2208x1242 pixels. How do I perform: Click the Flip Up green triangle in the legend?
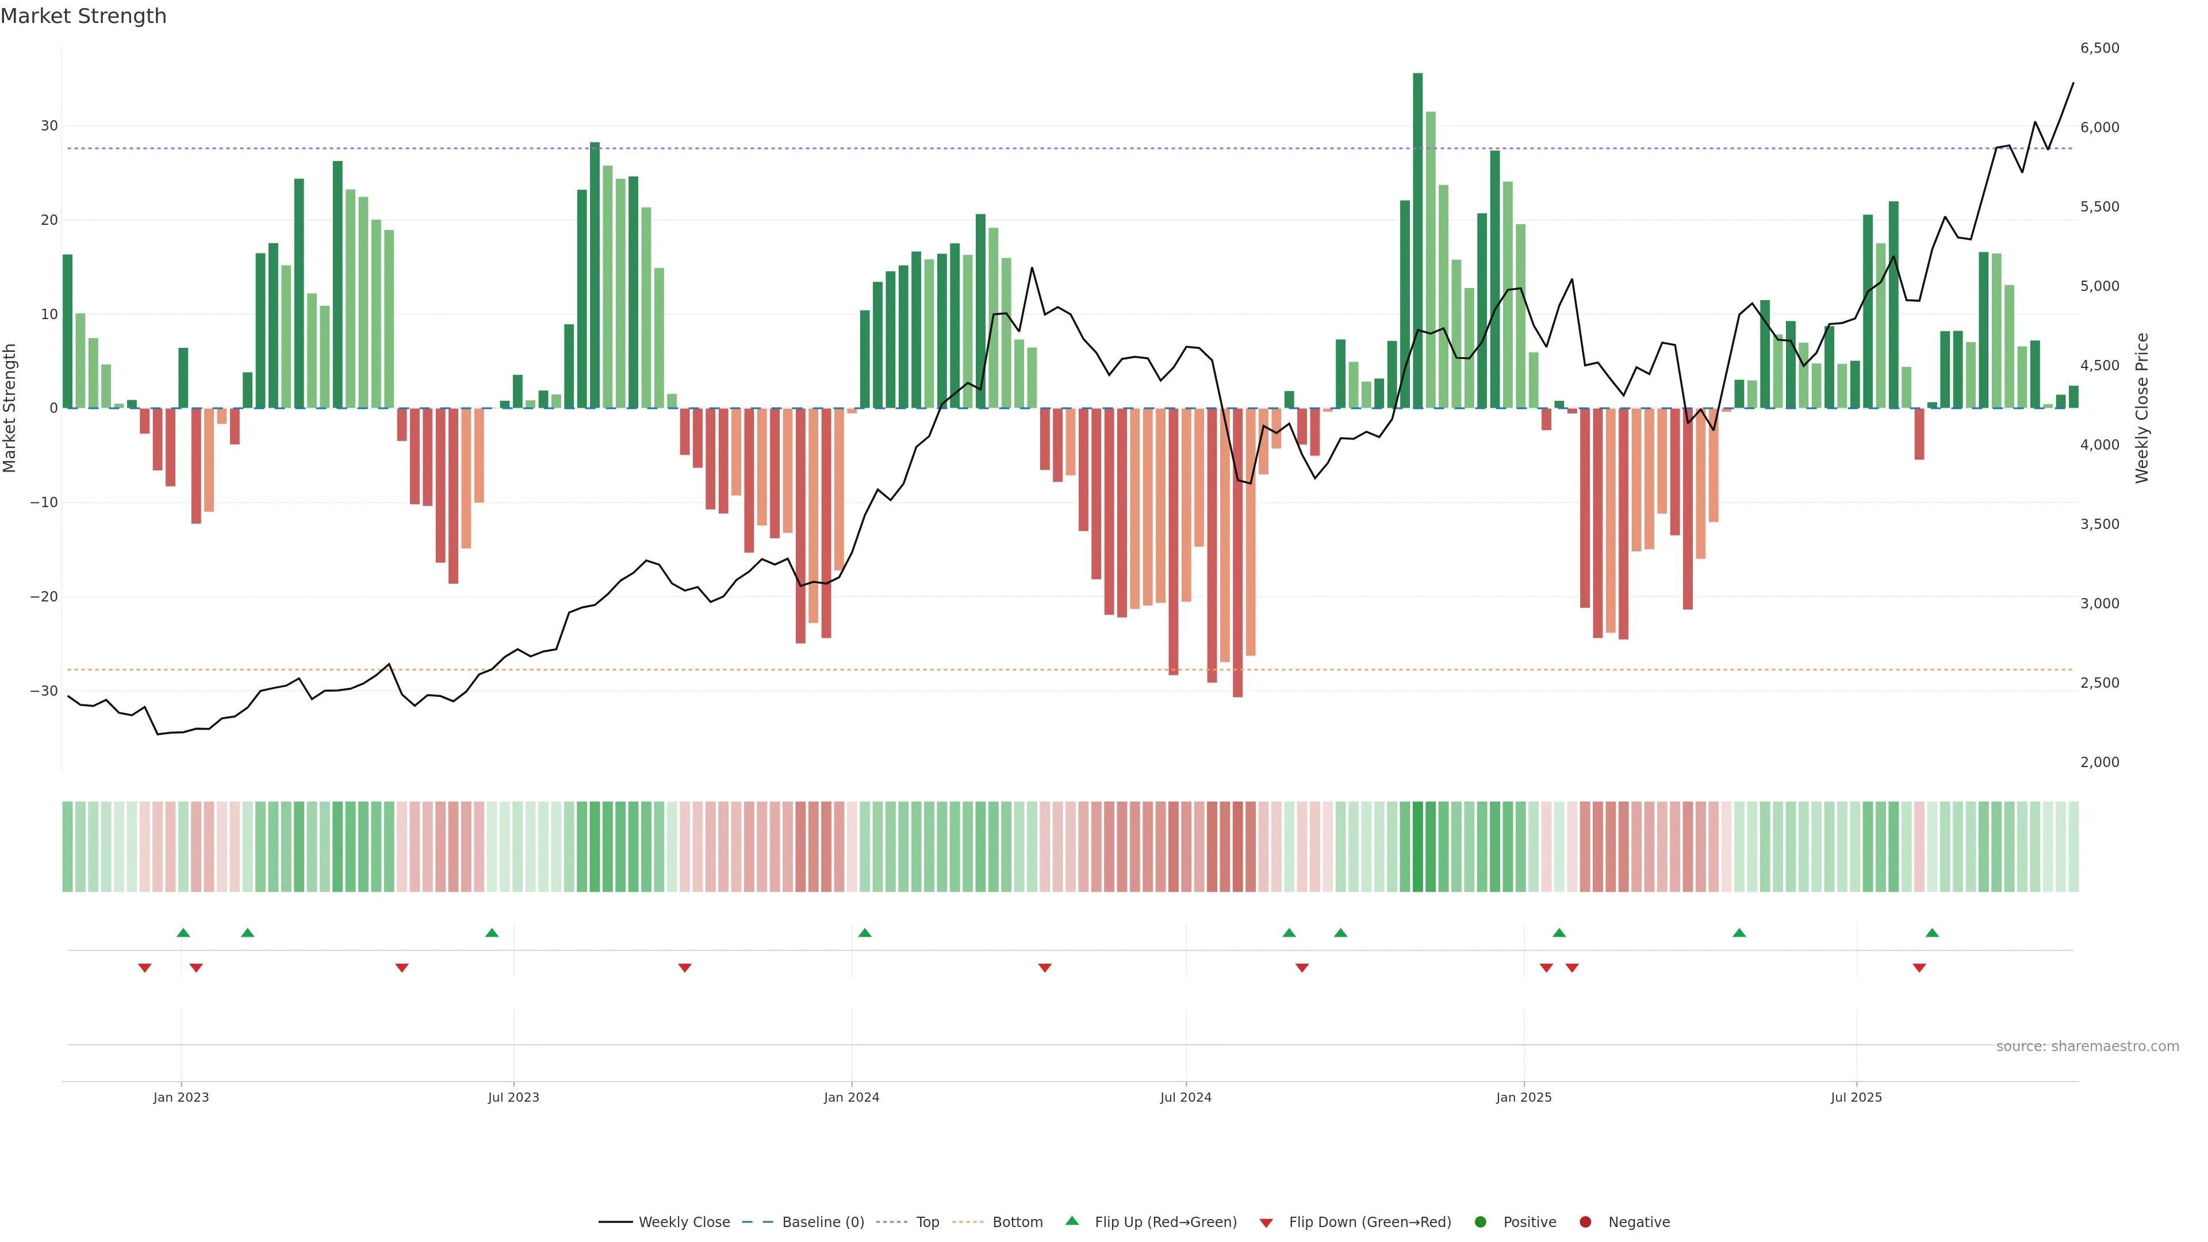pyautogui.click(x=1071, y=1221)
